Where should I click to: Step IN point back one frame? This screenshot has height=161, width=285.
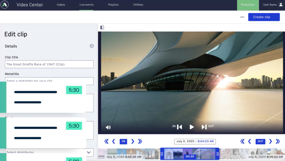[x=114, y=141]
